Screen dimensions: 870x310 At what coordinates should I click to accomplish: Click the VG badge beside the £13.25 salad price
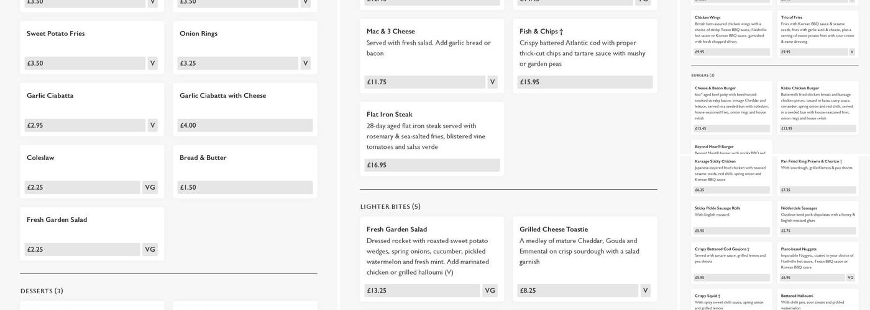(490, 290)
